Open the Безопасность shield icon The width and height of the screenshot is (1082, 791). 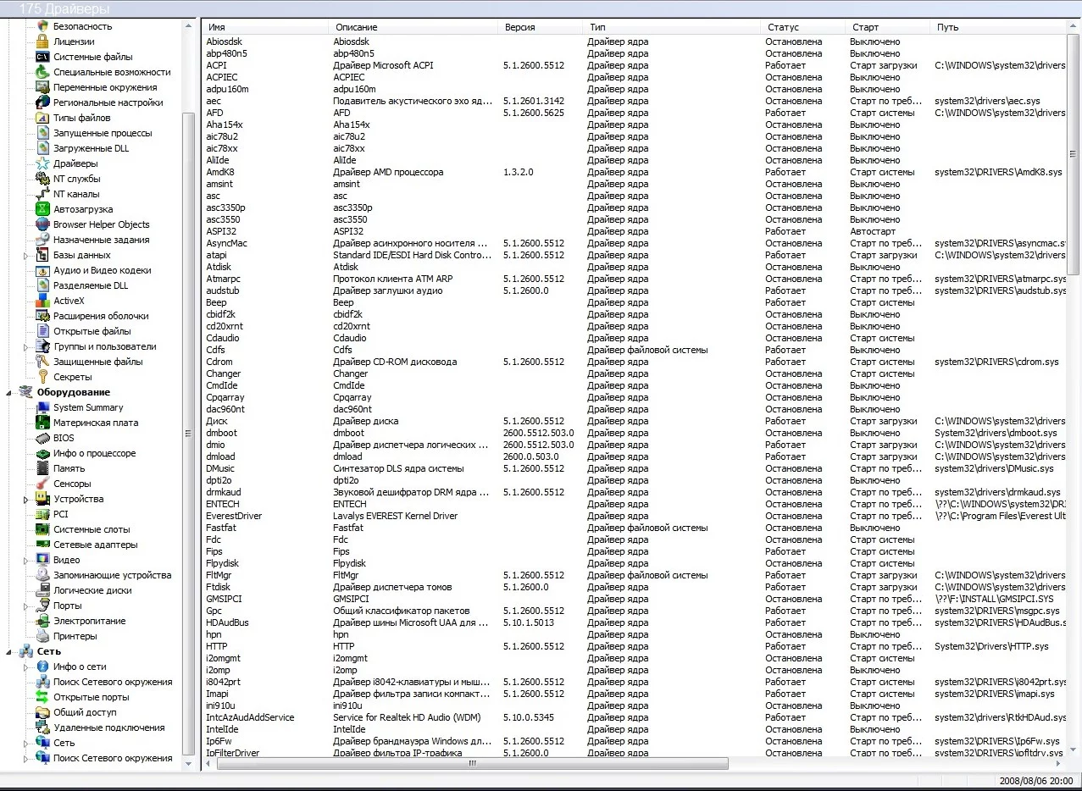(42, 26)
